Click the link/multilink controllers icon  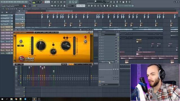pos(61,6)
